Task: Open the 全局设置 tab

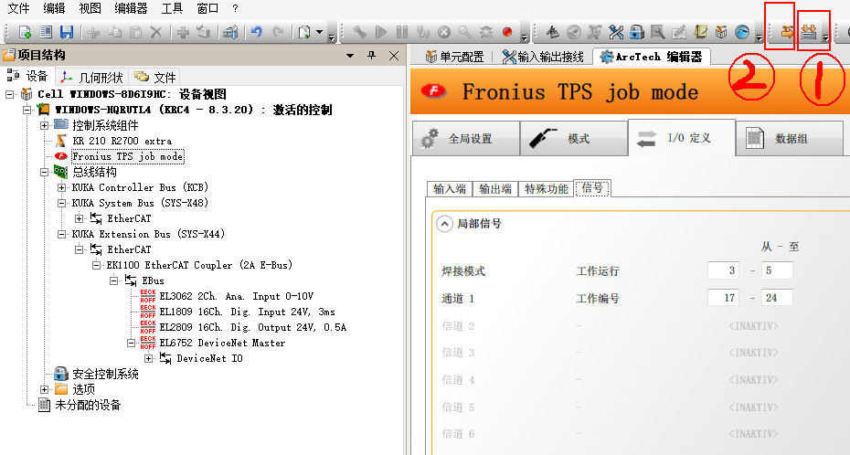Action: click(x=465, y=139)
